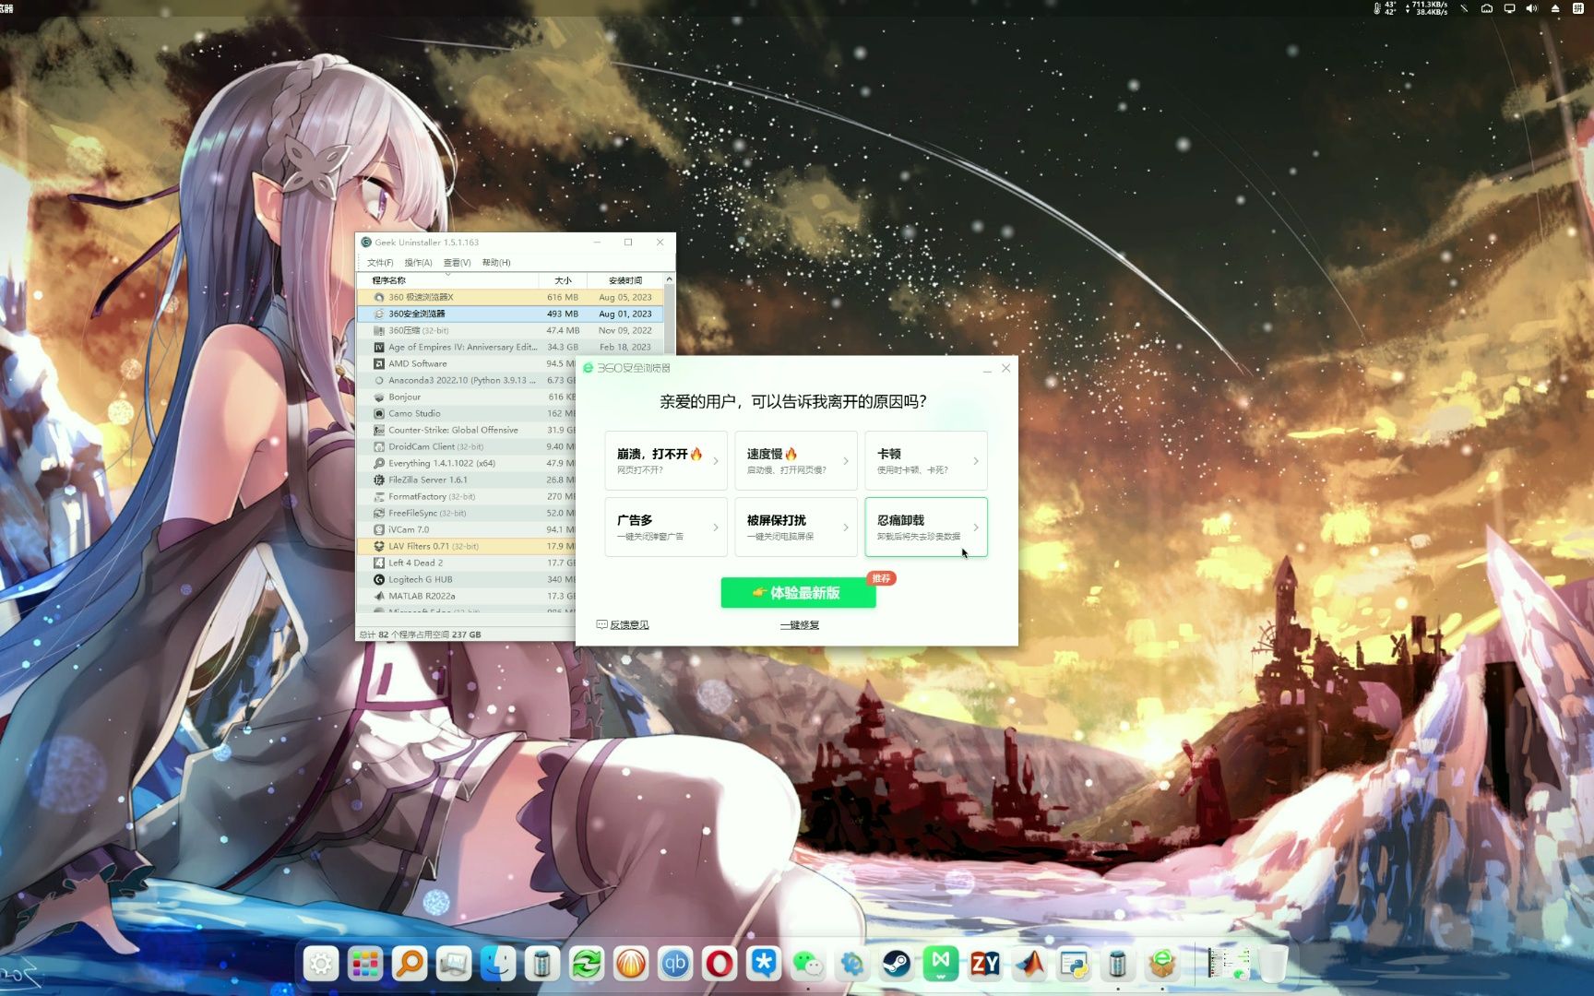Open 文件(F) menu in Geek Uninstaller
1594x996 pixels.
380,263
